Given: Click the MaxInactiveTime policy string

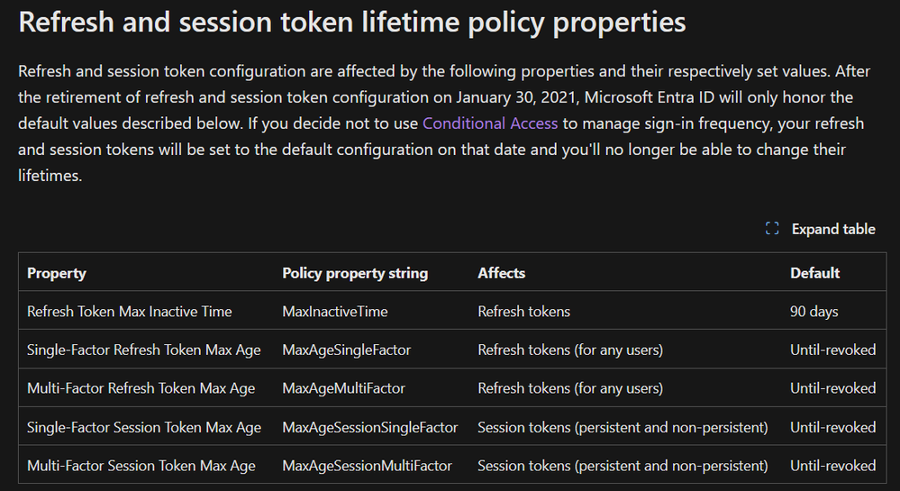Looking at the screenshot, I should click(x=335, y=312).
